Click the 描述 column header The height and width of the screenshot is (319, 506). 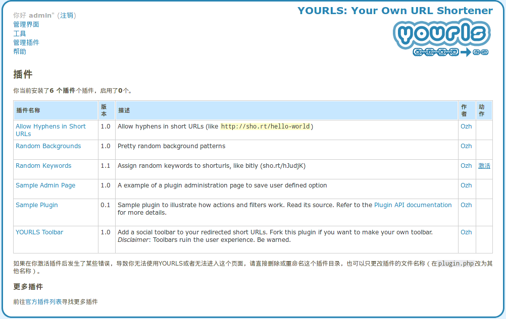tap(124, 110)
